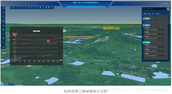Image resolution: width=172 pixels, height=94 pixels.
Task: Switch to the 可视域 tab
Action: [145, 14]
